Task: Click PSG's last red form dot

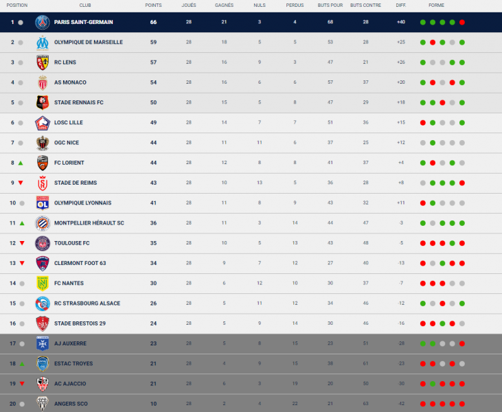Action: click(462, 23)
